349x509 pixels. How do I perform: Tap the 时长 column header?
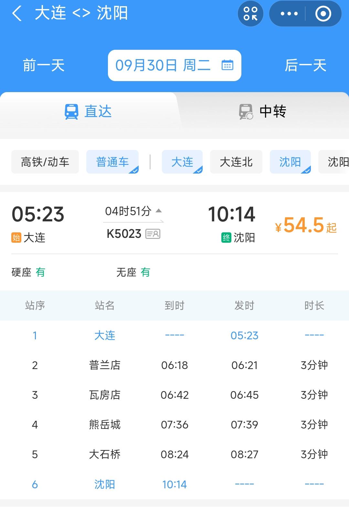pos(314,305)
